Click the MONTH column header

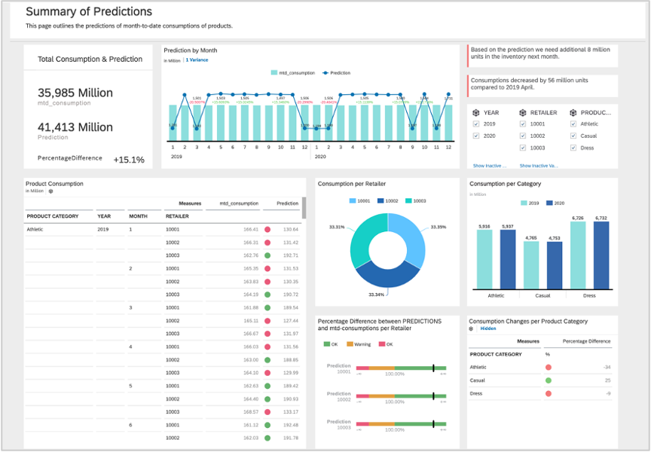click(x=138, y=216)
